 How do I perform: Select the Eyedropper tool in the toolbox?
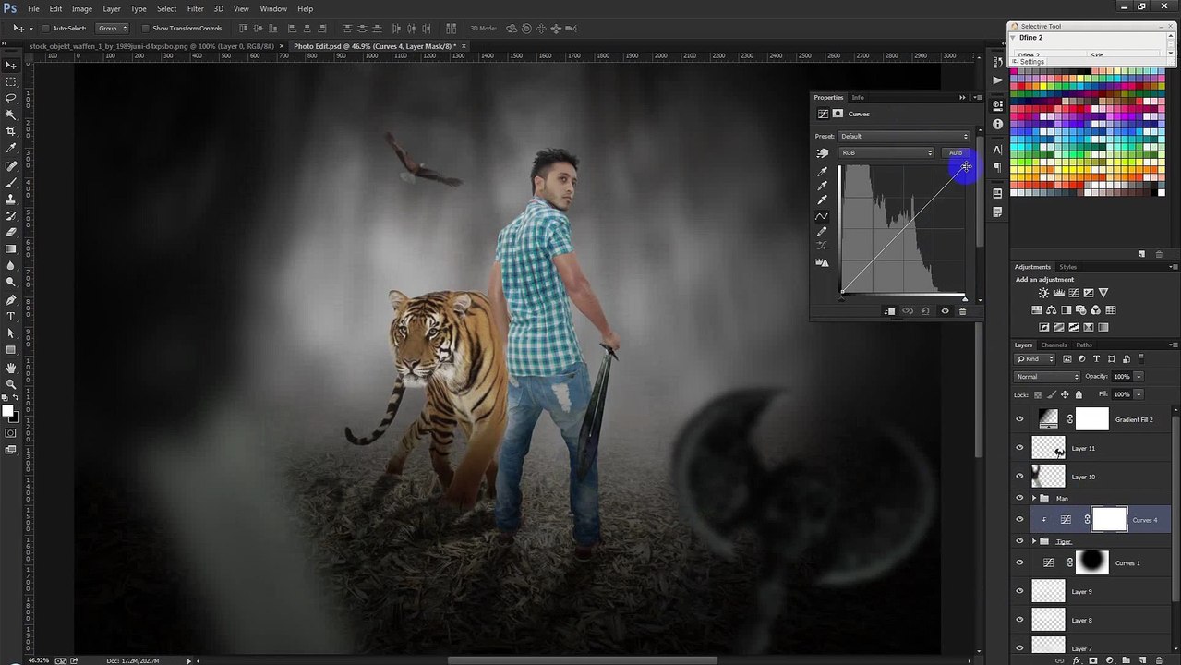11,148
